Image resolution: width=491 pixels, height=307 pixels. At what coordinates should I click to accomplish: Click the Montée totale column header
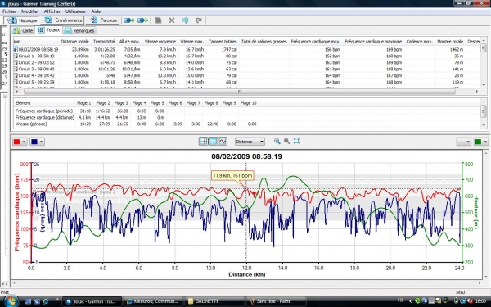450,42
